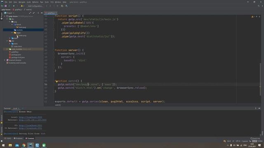Open the View menu

point(15,2)
